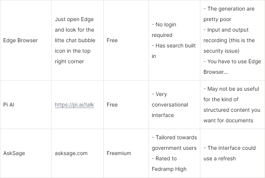Click the asksage.com cell text

coord(71,153)
